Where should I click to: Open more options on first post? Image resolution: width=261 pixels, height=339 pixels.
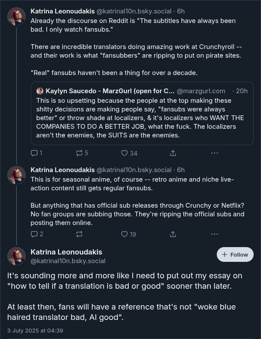coord(214,153)
